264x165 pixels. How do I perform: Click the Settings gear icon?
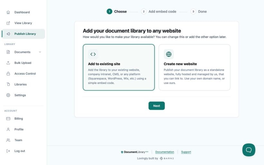pyautogui.click(x=8, y=95)
